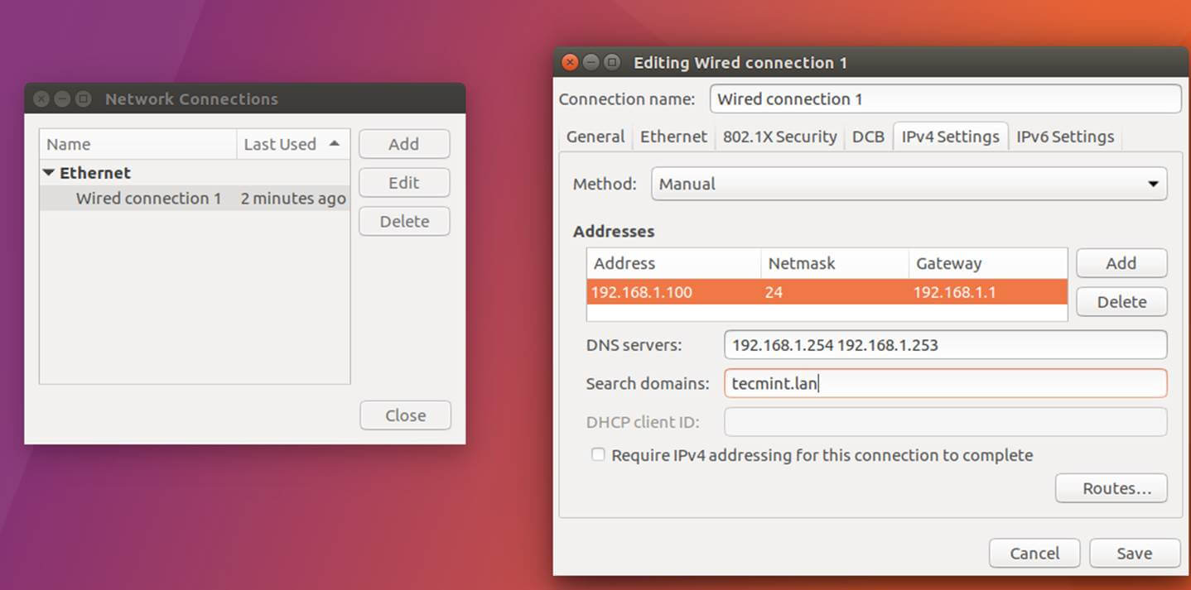Click Edit in Network Connections
The image size is (1191, 590).
404,183
